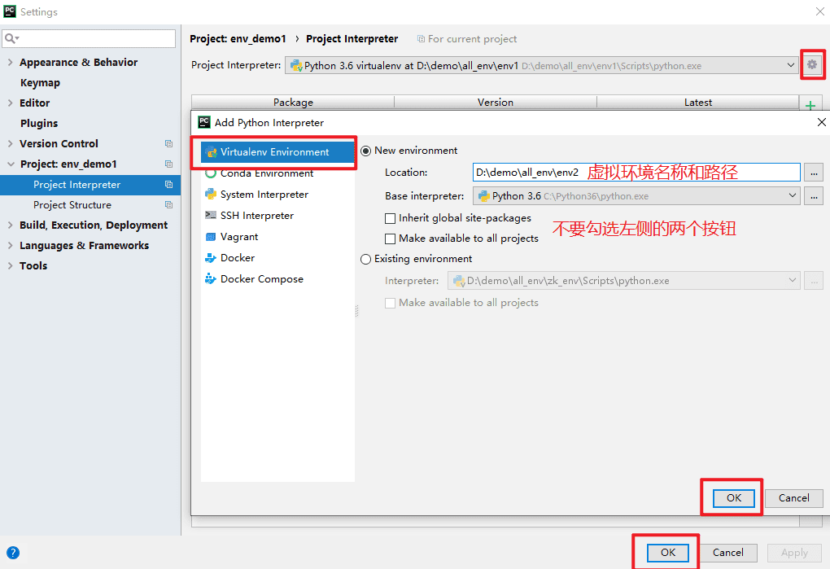Click the dialog sidebar splitter handle
Viewport: 830px width, 569px height.
356,311
